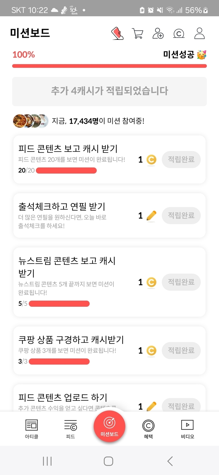Tap the 추가 4캐시가 적립되었습니다 banner

pyautogui.click(x=109, y=91)
